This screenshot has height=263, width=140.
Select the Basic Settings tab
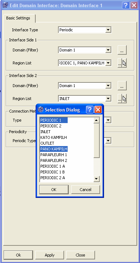point(18,18)
